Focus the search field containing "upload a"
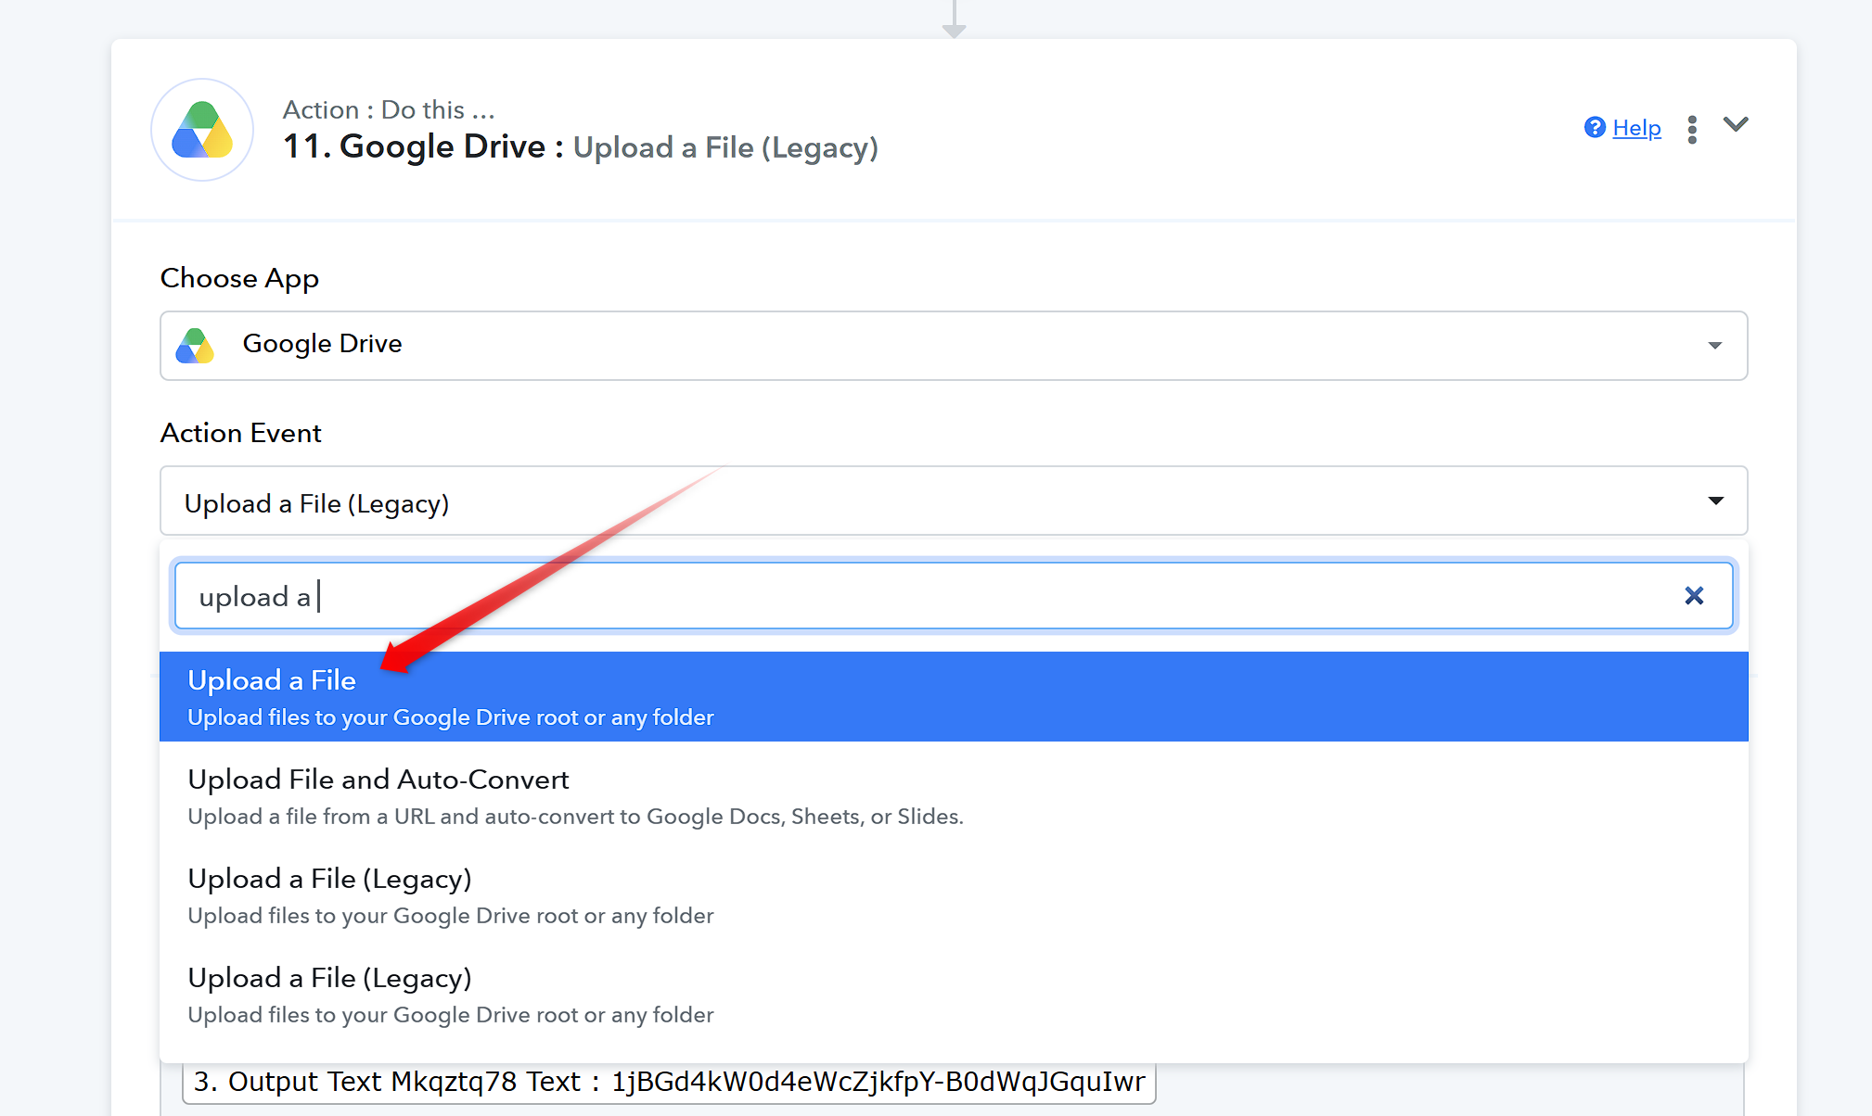 tap(954, 596)
